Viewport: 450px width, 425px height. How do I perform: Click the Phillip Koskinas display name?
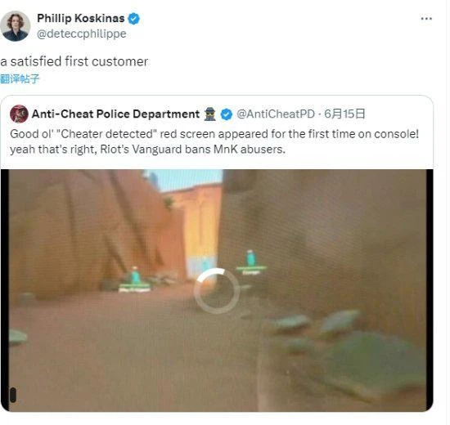click(x=81, y=18)
